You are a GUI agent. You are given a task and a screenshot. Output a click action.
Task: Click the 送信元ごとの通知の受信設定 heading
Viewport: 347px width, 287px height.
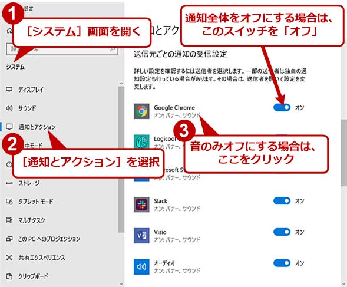(180, 54)
